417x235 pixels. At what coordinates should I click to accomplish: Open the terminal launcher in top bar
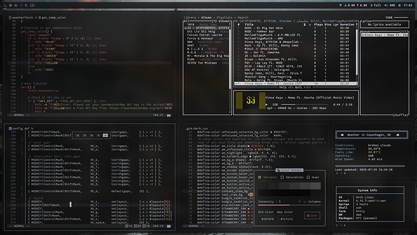(x=5, y=5)
